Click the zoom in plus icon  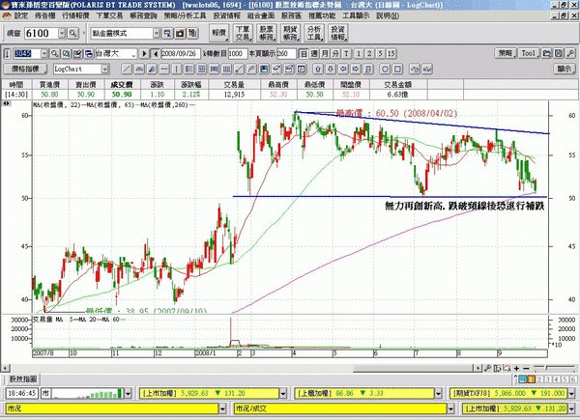pos(516,368)
